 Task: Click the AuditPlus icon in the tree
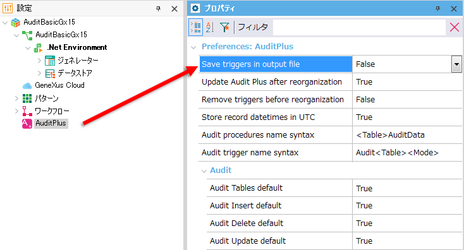pos(27,123)
